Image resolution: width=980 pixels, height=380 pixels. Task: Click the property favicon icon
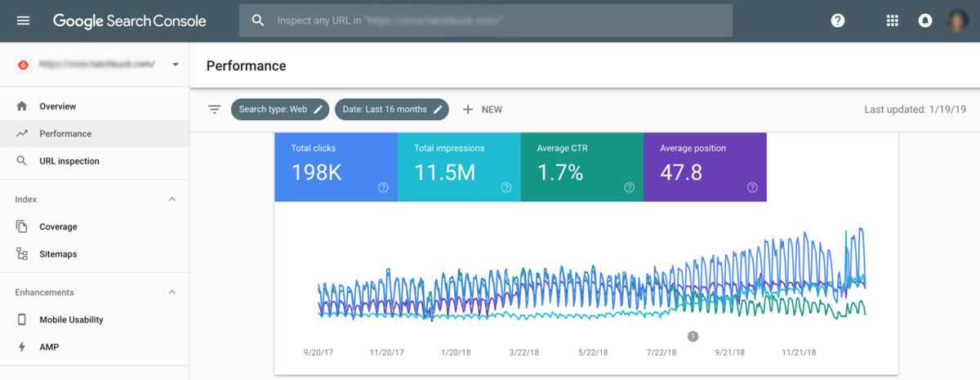23,64
